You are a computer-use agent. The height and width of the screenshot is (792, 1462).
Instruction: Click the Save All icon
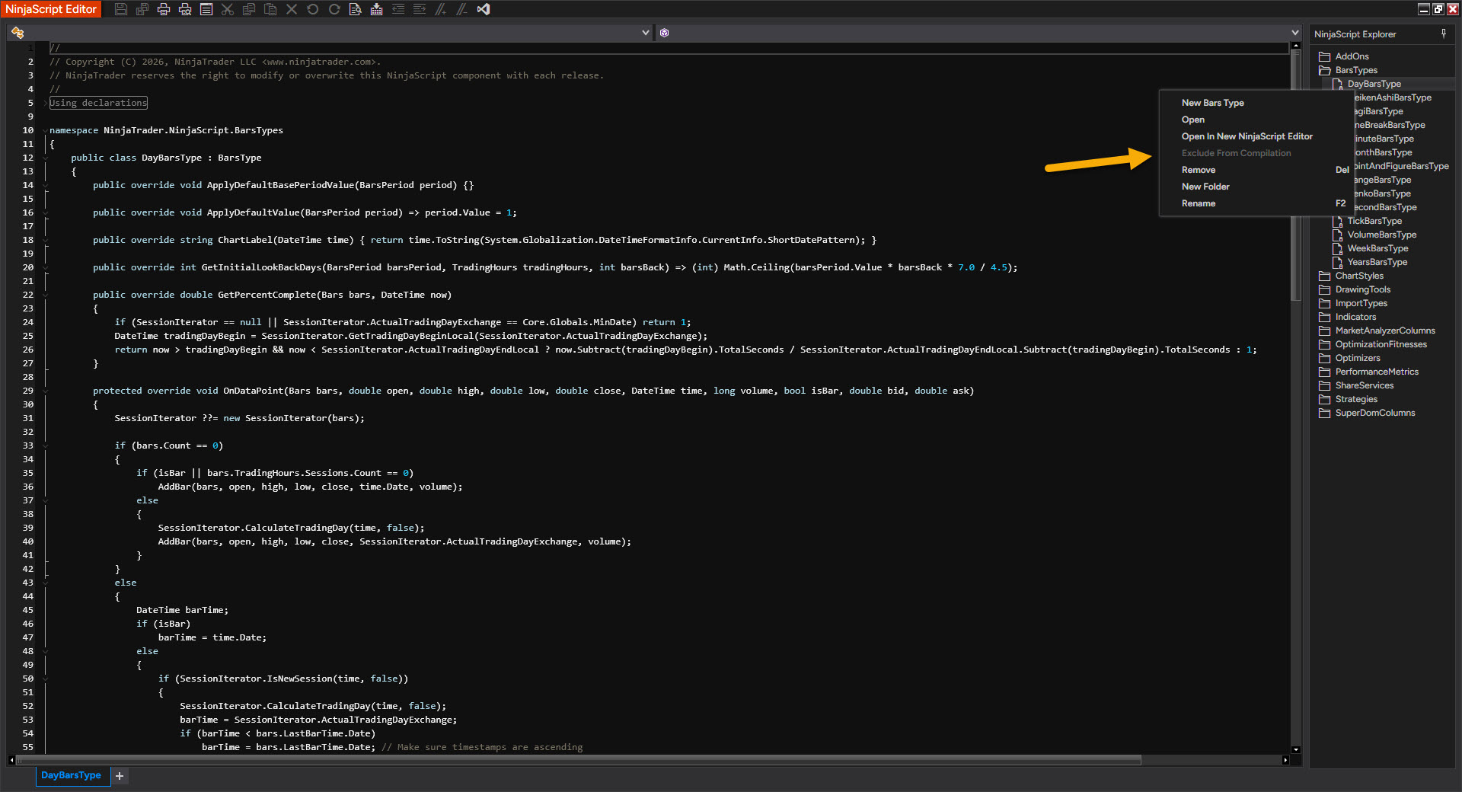[x=142, y=9]
